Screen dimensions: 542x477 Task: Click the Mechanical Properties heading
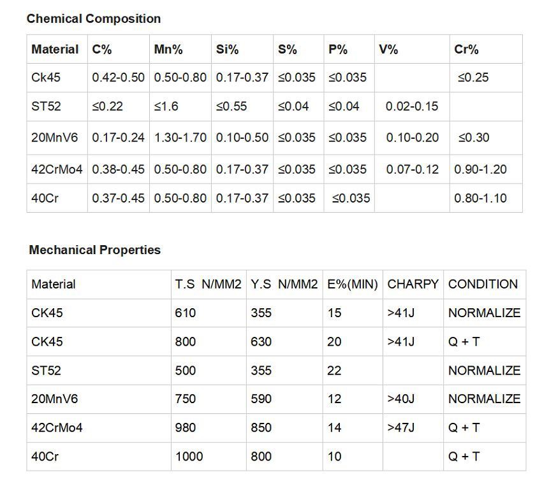click(94, 250)
